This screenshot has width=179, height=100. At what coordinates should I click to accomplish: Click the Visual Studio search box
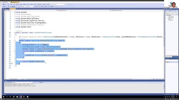tap(58, 4)
